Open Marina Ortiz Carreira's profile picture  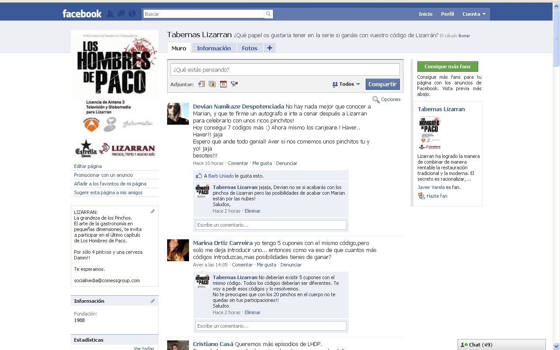(178, 250)
